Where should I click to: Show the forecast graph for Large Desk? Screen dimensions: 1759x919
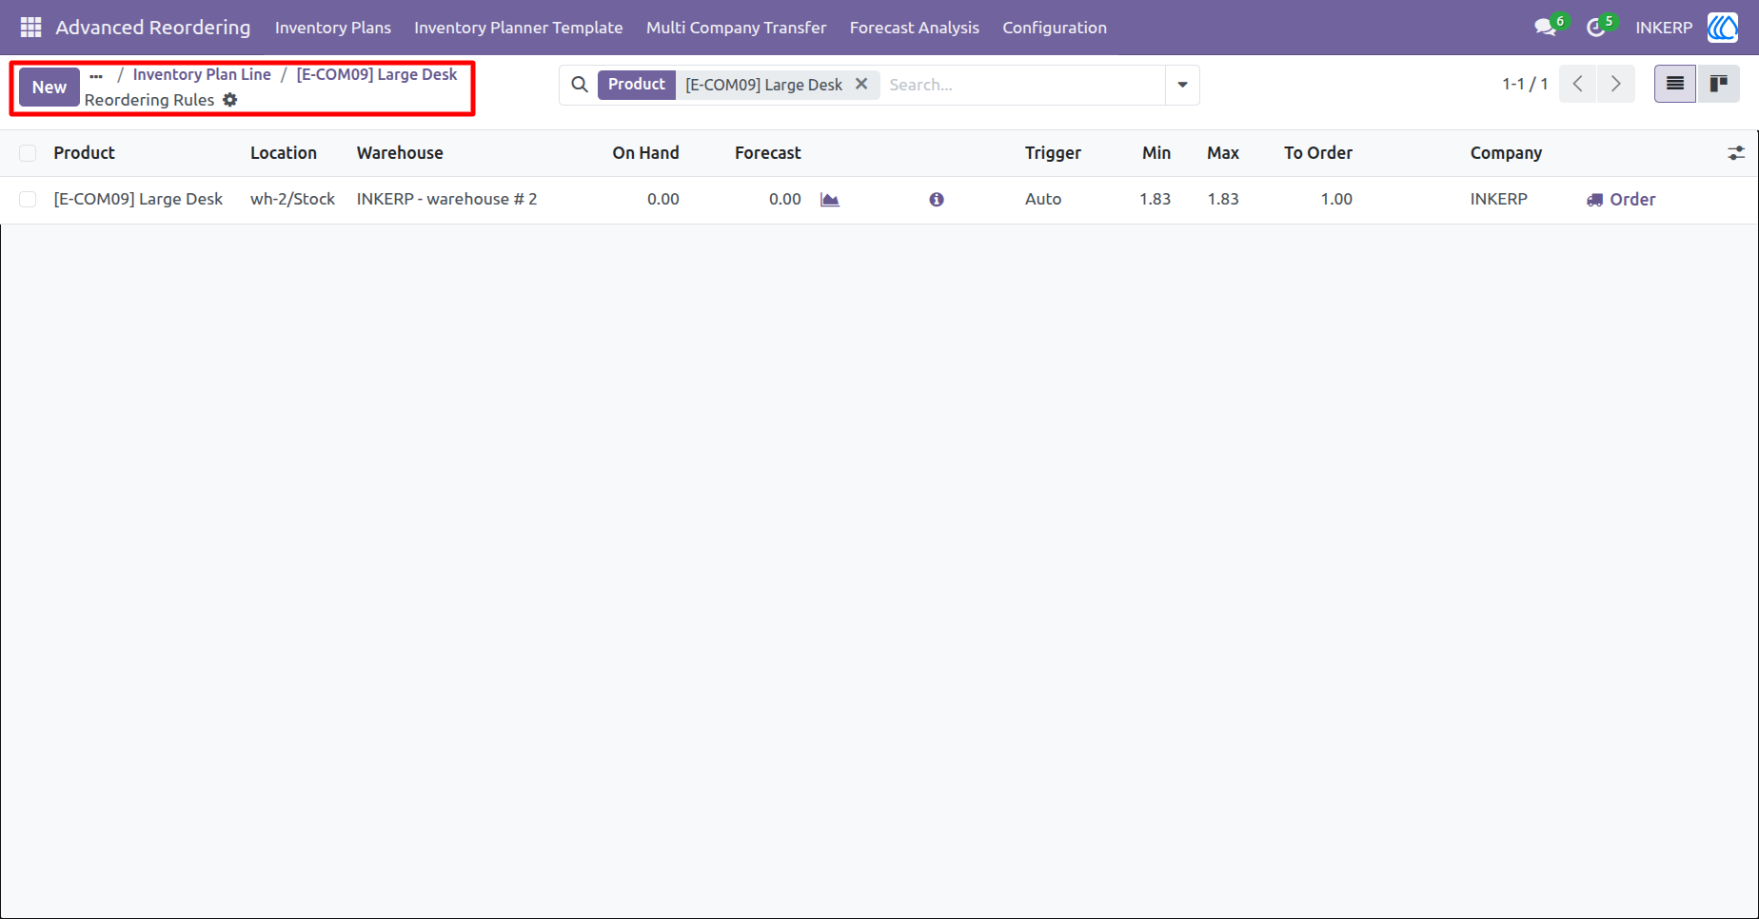coord(830,200)
